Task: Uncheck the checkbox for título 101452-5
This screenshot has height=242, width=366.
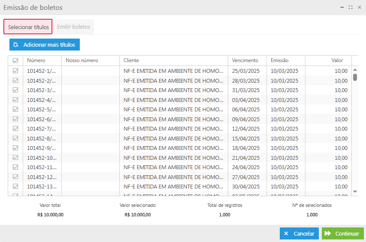Action: 15,109
